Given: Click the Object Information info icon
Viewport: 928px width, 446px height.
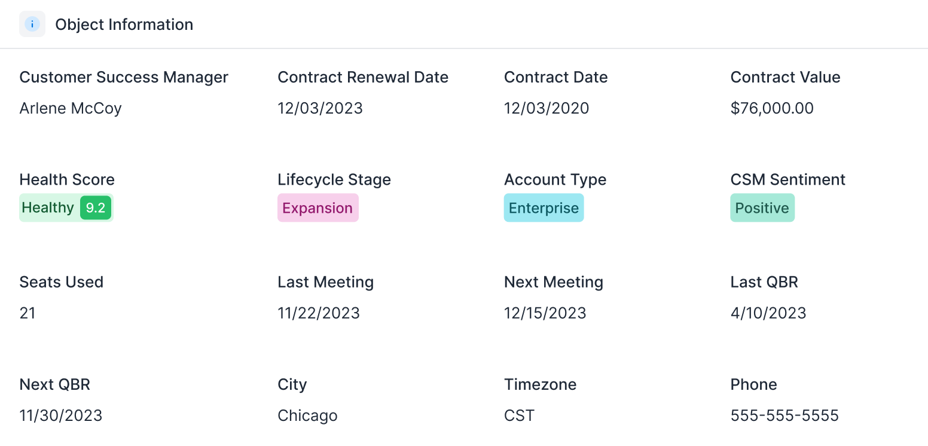Looking at the screenshot, I should 32,25.
